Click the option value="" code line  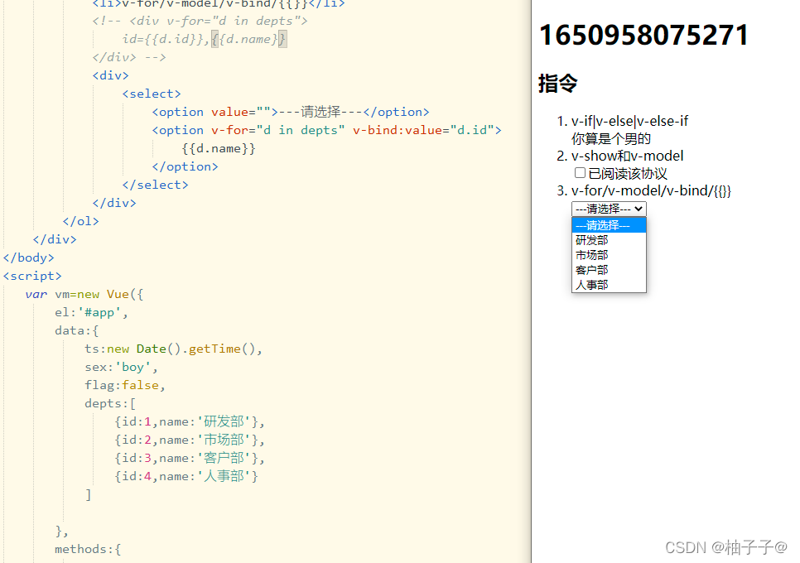[291, 112]
